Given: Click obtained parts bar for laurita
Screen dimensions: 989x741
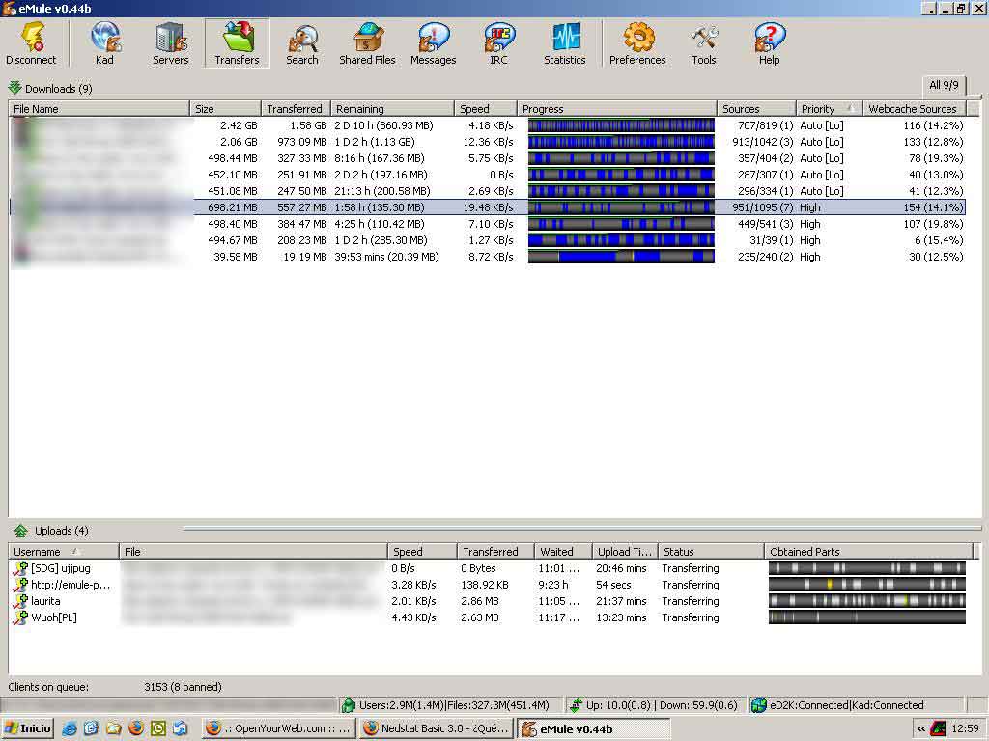Looking at the screenshot, I should click(867, 601).
